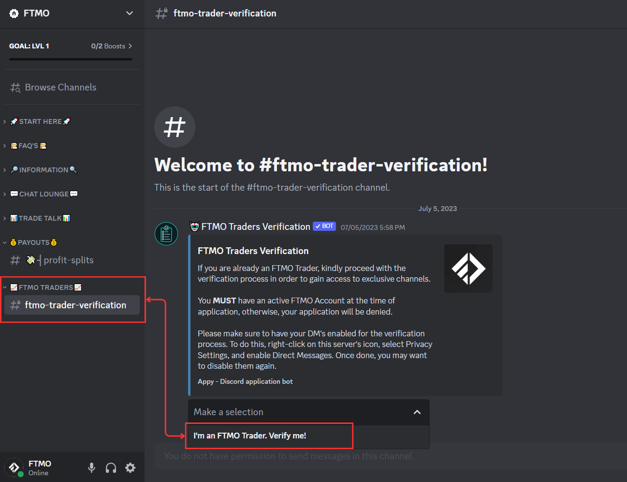Screen dimensions: 627x482
Task: Click the FTMO server gear icon
Action: (x=14, y=14)
